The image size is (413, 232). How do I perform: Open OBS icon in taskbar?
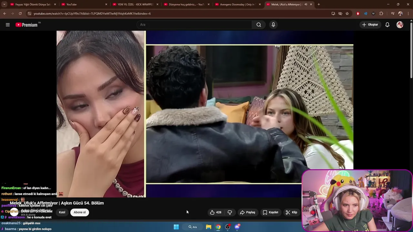point(228,227)
